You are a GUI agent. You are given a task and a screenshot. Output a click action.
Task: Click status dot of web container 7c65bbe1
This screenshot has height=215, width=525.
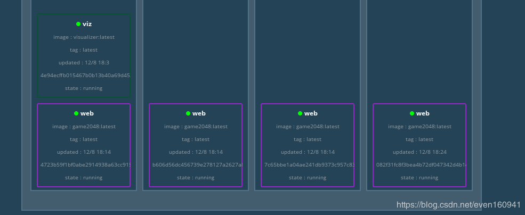point(300,113)
